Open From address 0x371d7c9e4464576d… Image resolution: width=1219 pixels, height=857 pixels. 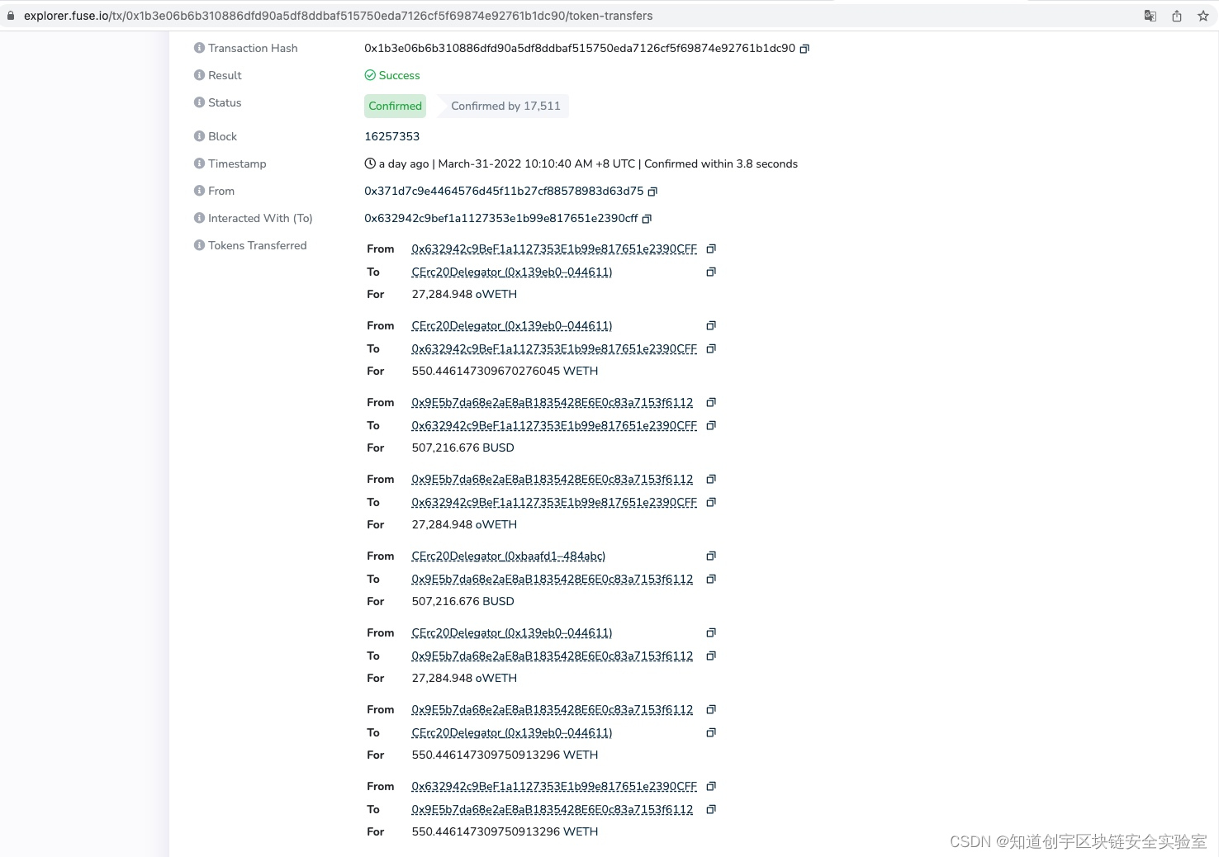pos(504,191)
